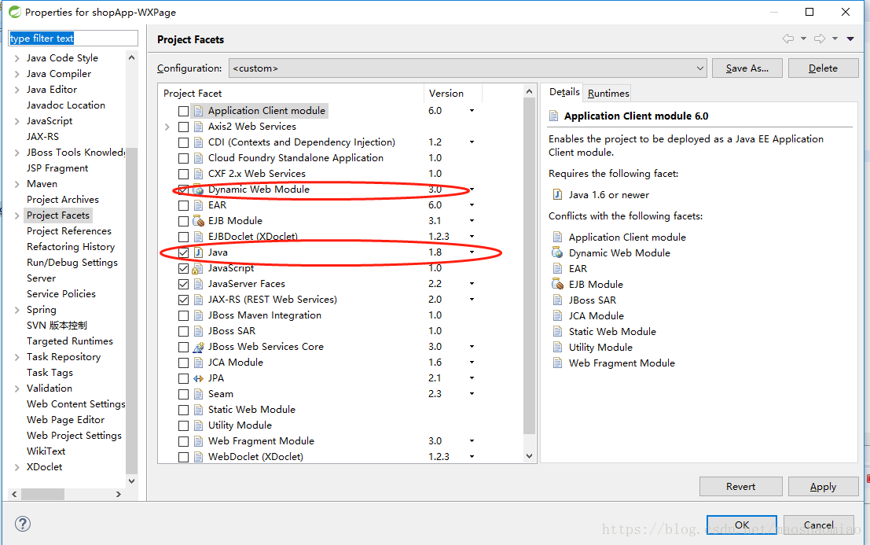Click the JPA facet icon

tap(198, 378)
